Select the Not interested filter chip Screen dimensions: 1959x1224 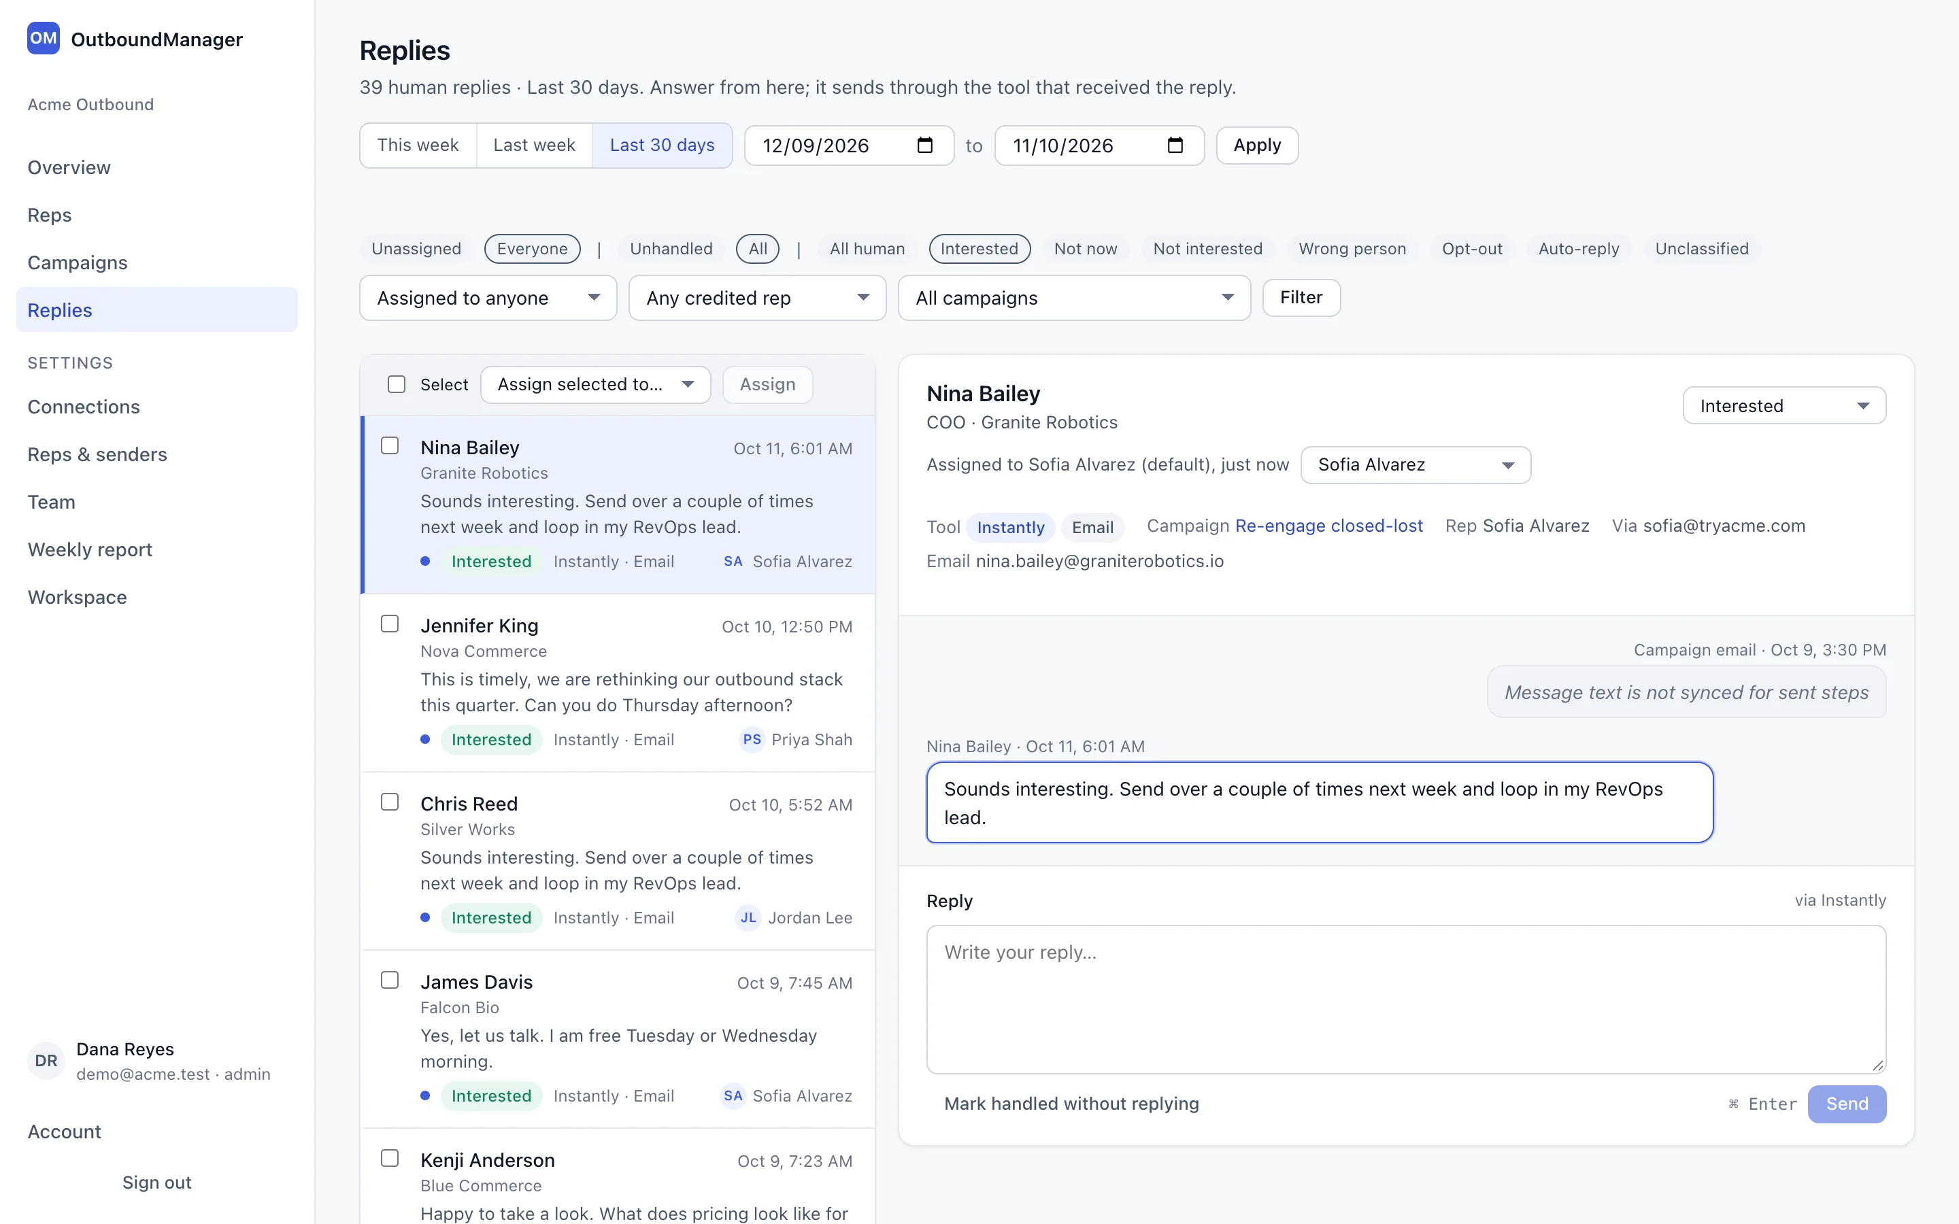click(1207, 248)
